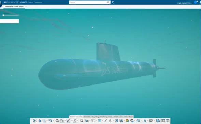Click the search magnifier button
Viewport: 201px width, 124px height.
coord(108,2)
